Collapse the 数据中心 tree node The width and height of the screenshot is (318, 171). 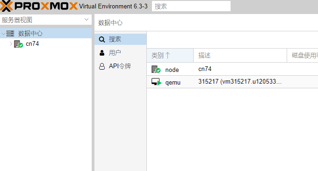[3, 34]
